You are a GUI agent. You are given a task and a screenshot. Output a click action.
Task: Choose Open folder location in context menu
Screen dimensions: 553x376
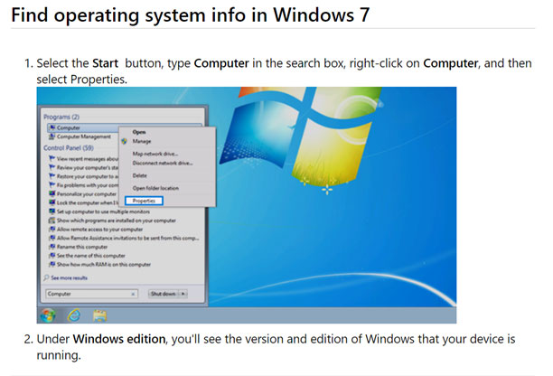pos(155,188)
